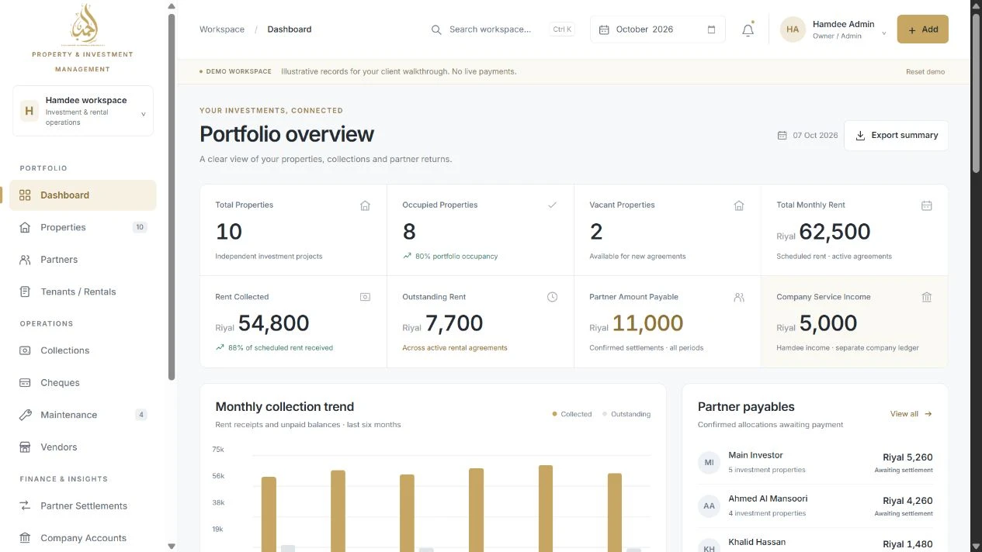The width and height of the screenshot is (982, 552).
Task: Click the 80% portfolio occupancy text
Action: pyautogui.click(x=456, y=256)
